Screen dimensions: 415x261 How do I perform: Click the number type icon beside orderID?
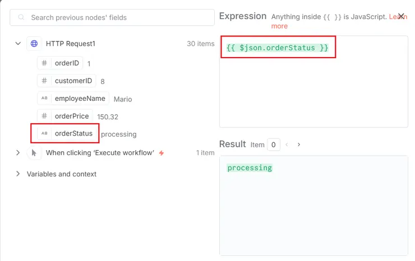pos(44,63)
